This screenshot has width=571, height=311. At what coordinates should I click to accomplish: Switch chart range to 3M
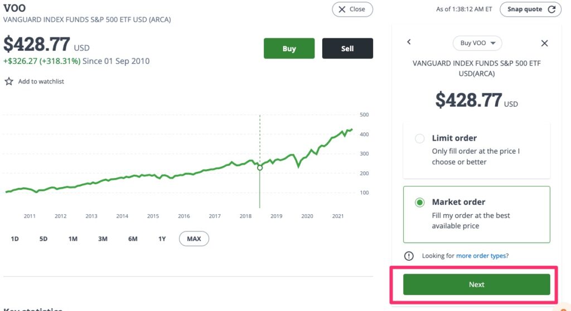point(103,239)
